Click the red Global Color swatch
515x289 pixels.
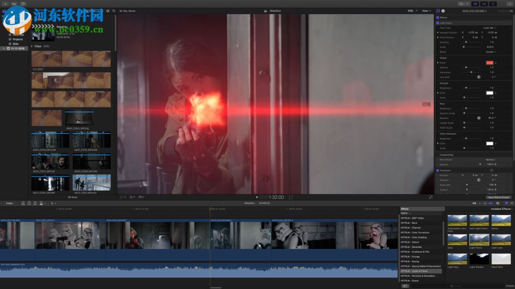[x=489, y=63]
